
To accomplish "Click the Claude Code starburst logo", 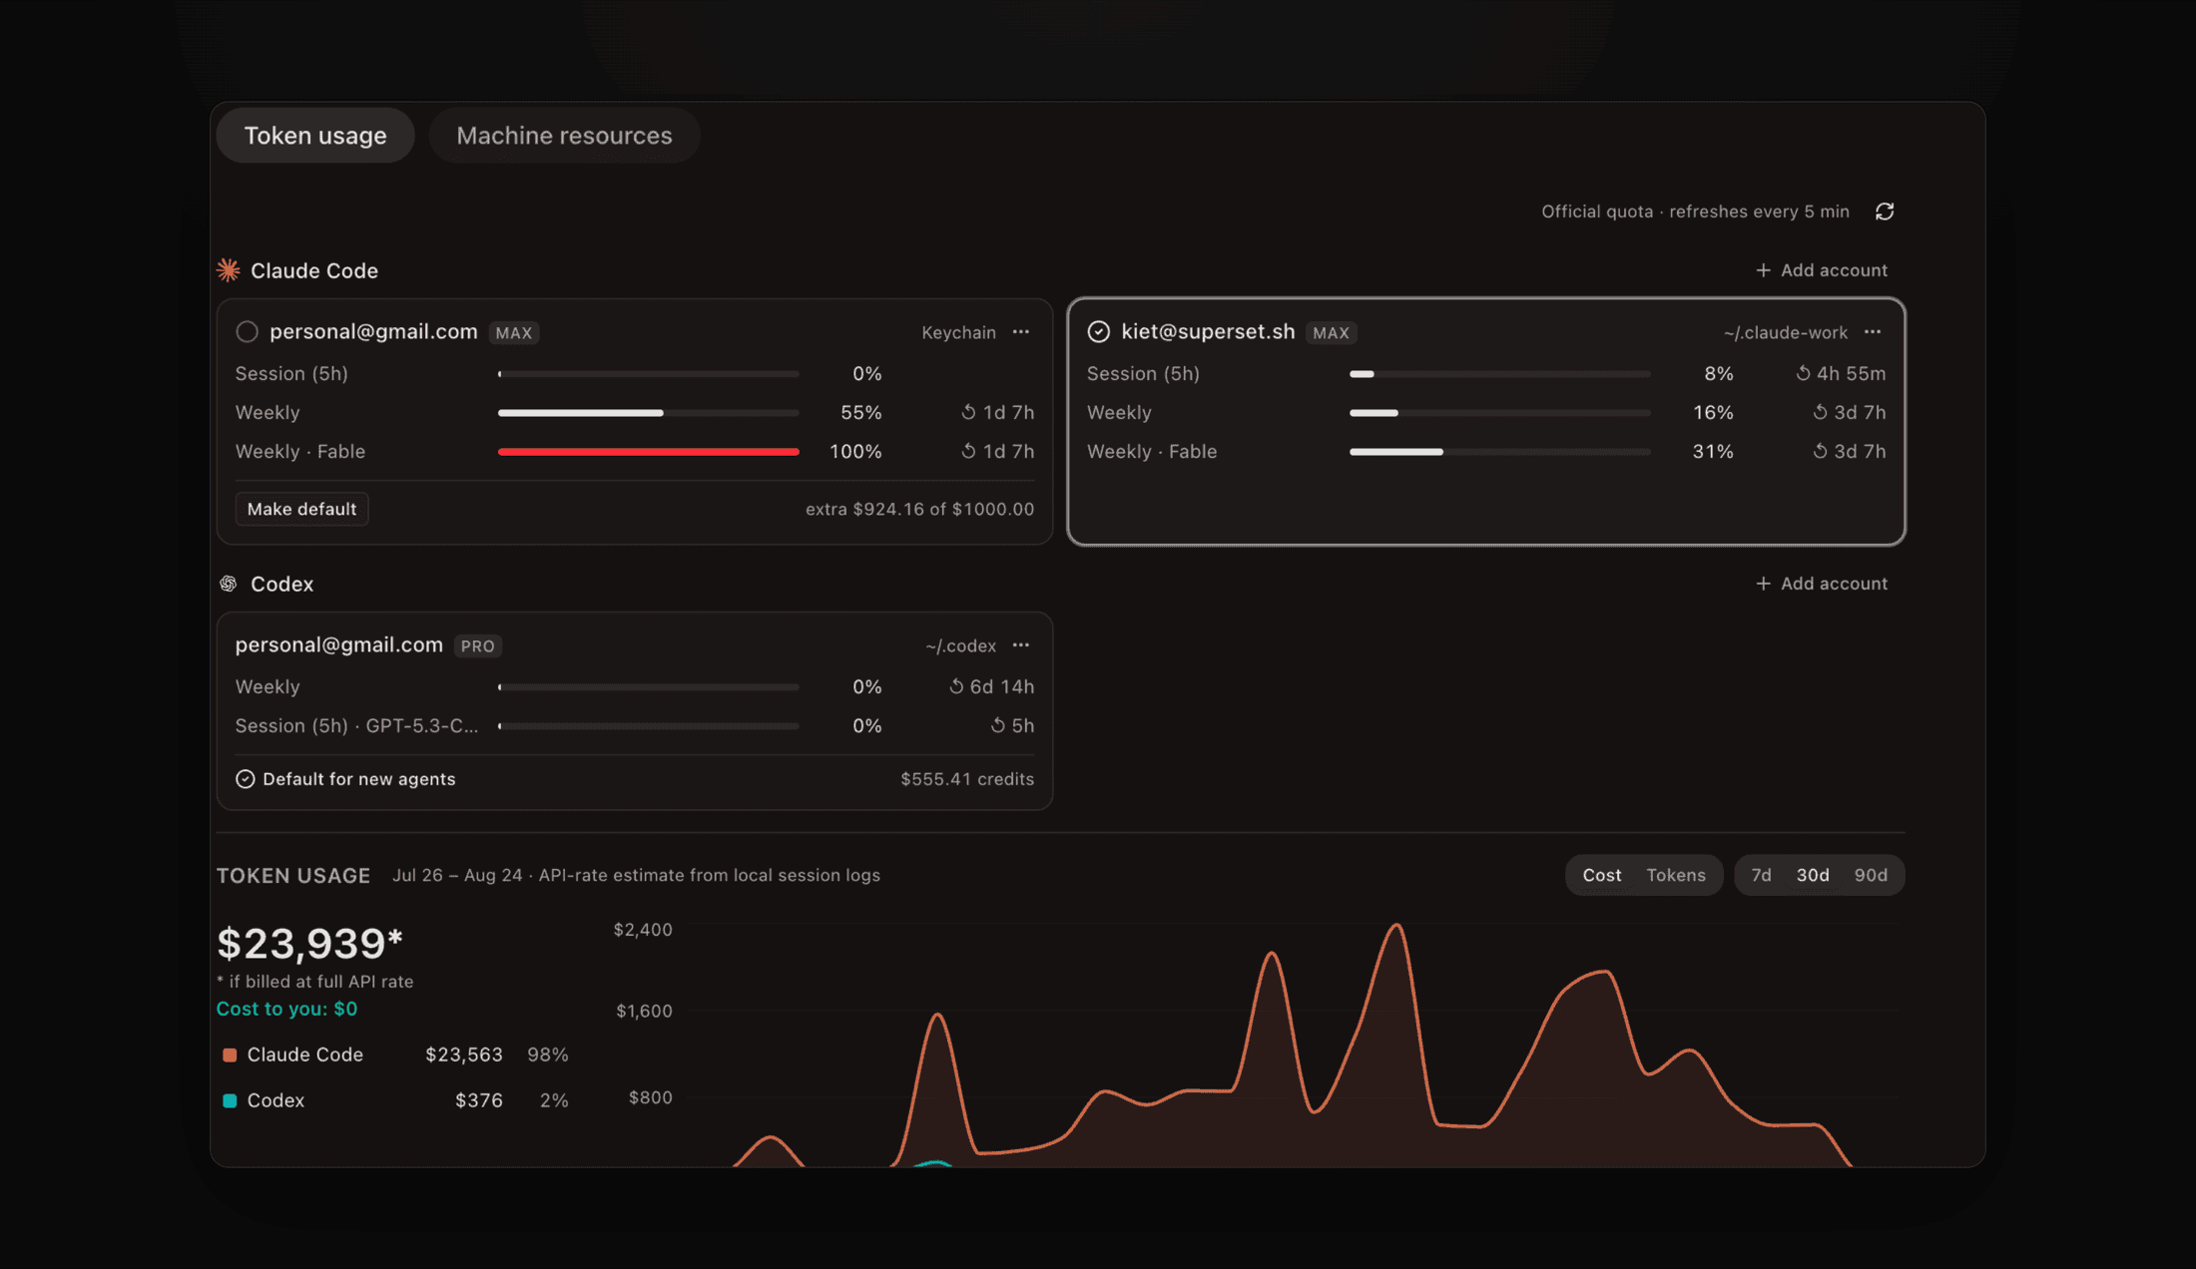I will pos(229,270).
